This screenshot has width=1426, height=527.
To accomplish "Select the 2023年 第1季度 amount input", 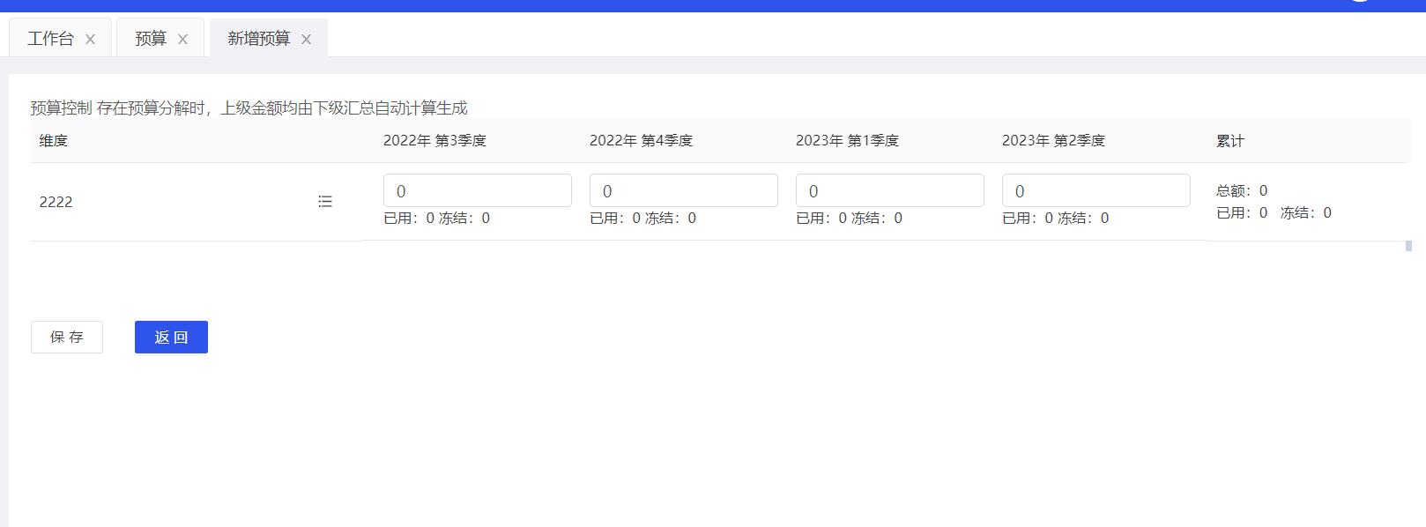I will 889,191.
